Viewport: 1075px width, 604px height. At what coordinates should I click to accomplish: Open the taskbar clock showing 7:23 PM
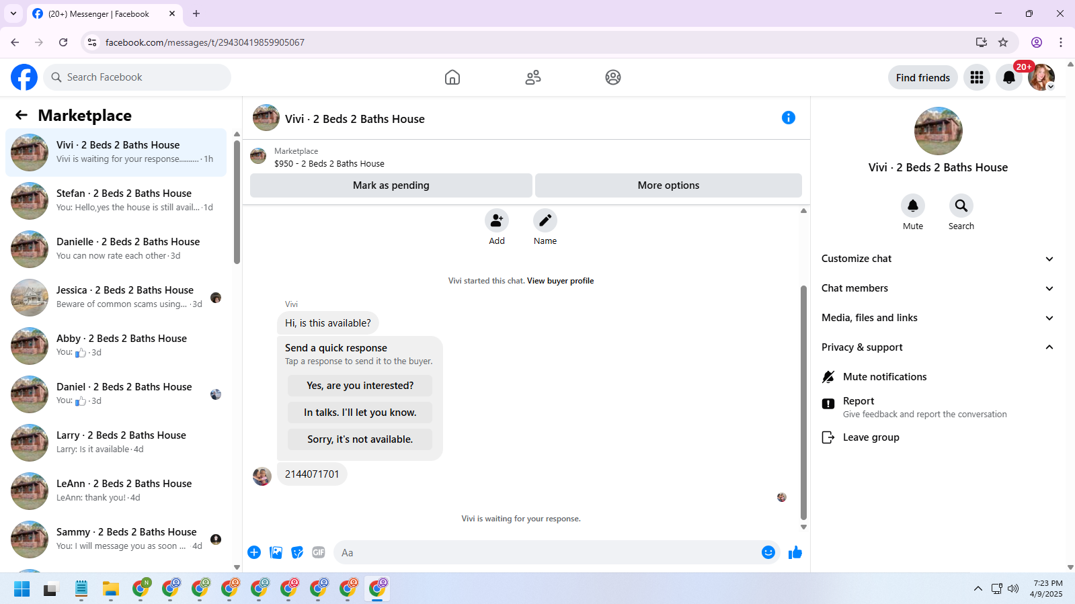pos(1047,589)
